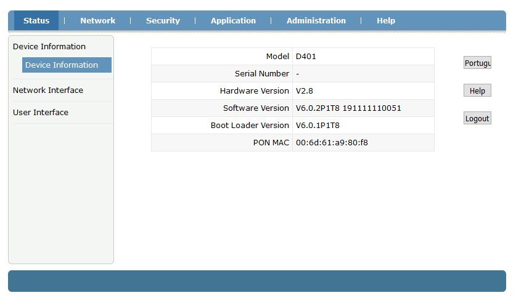The width and height of the screenshot is (516, 298).
Task: Click the Model label
Action: point(277,57)
